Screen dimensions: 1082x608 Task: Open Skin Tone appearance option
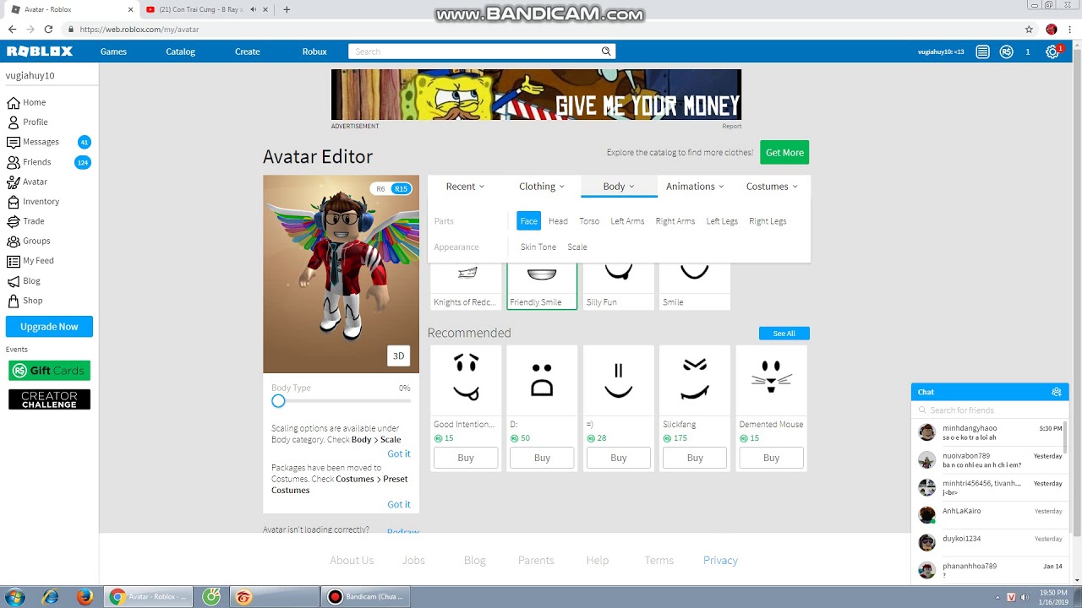click(538, 247)
